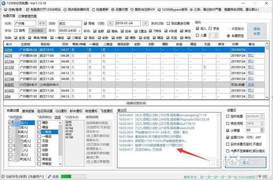Viewport: 273px width, 180px height.
Task: Adjust 小黑屋 value stepper
Action: click(262, 130)
